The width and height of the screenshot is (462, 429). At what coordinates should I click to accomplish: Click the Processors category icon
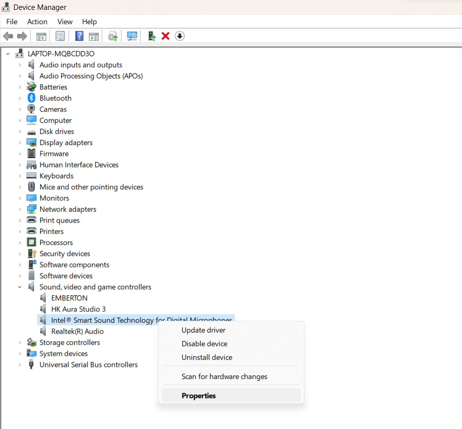point(32,242)
